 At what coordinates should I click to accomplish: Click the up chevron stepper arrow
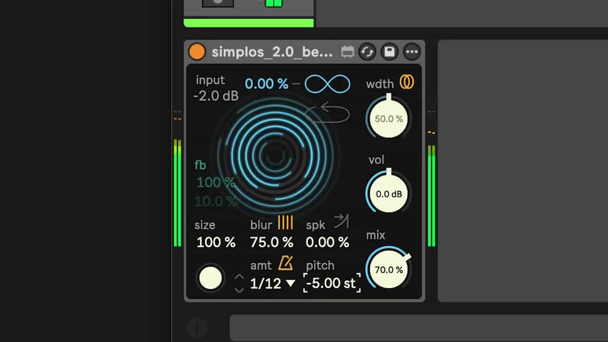pos(239,276)
